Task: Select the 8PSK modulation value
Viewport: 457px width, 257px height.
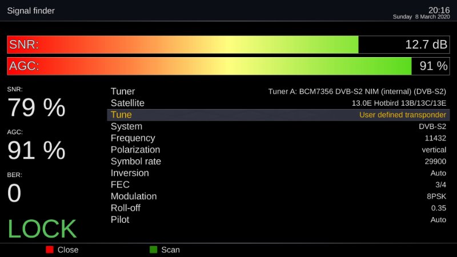Action: 436,196
